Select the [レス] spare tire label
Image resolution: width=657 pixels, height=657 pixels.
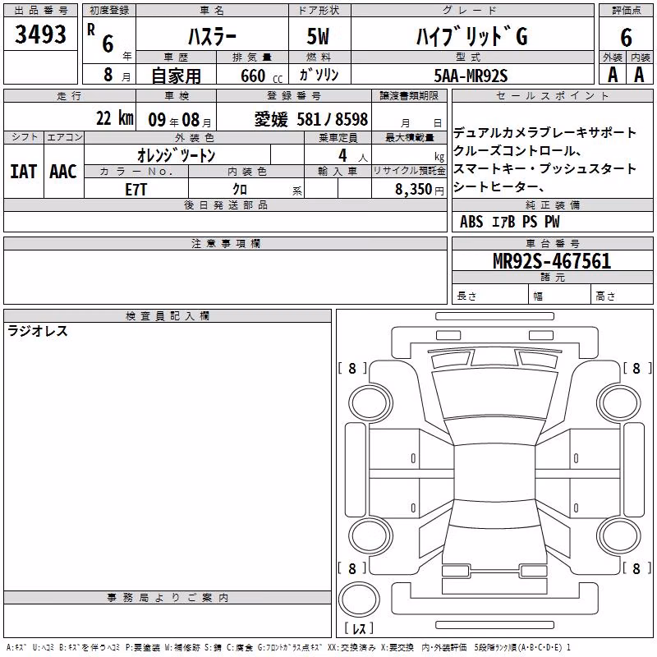click(359, 628)
